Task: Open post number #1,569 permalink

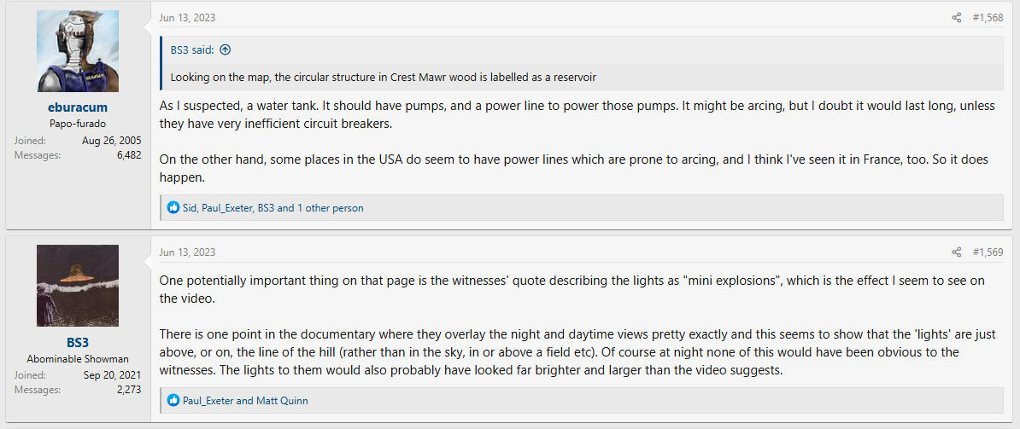Action: (x=988, y=252)
